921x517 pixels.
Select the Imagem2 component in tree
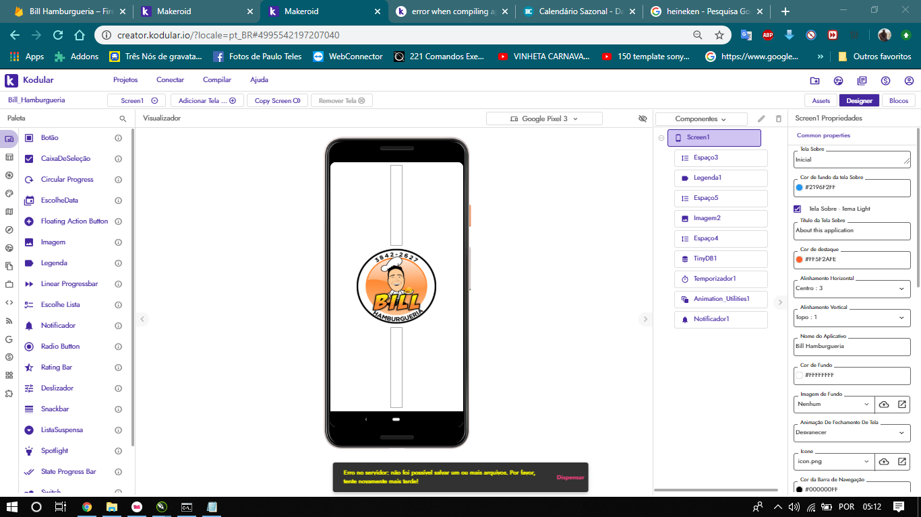(721, 219)
